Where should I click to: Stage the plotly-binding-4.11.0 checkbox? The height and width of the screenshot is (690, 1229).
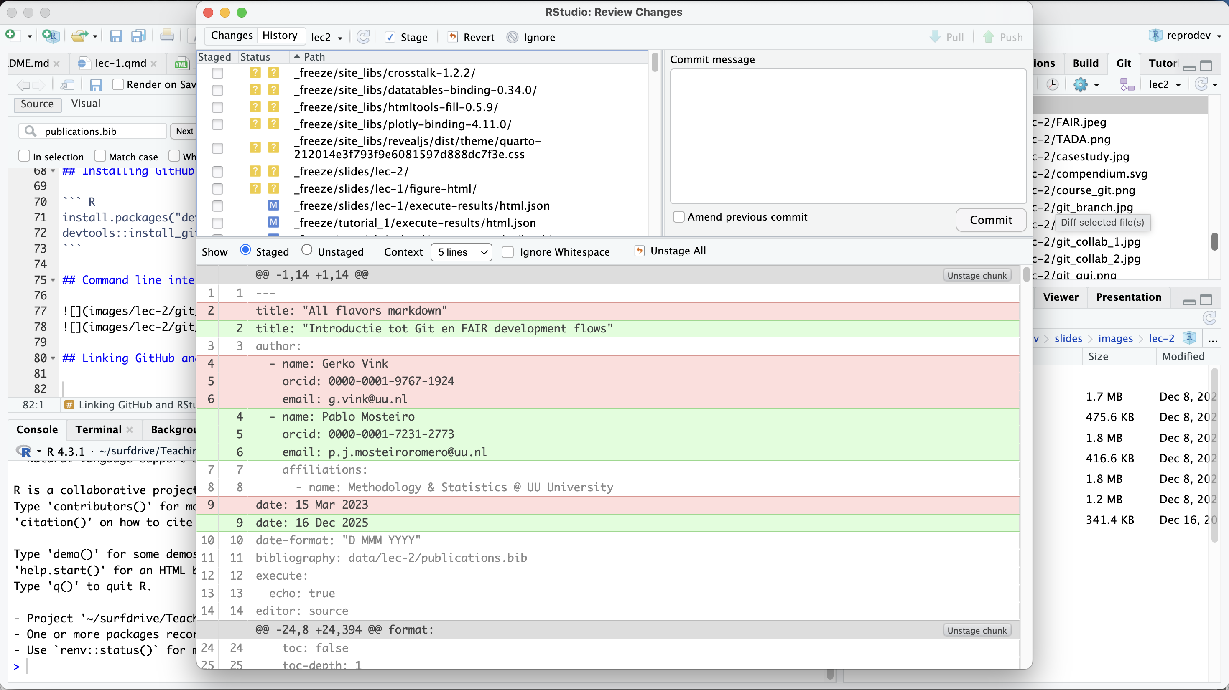pyautogui.click(x=217, y=124)
